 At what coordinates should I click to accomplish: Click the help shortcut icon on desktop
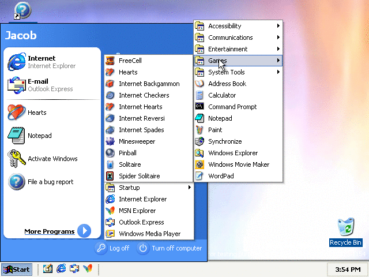click(x=22, y=10)
